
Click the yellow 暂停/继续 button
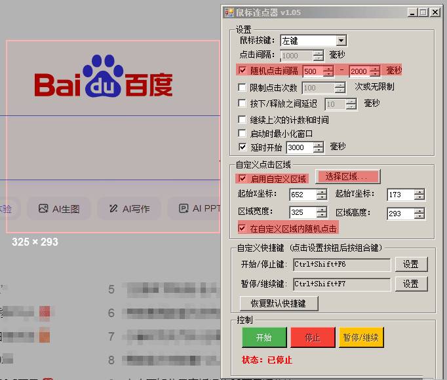tap(361, 337)
